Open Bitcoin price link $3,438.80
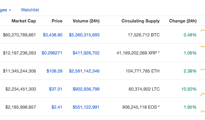 tap(52, 35)
